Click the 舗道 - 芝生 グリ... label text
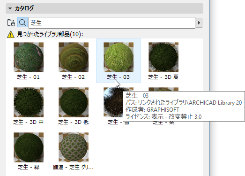This screenshot has height=176, width=245. click(73, 167)
